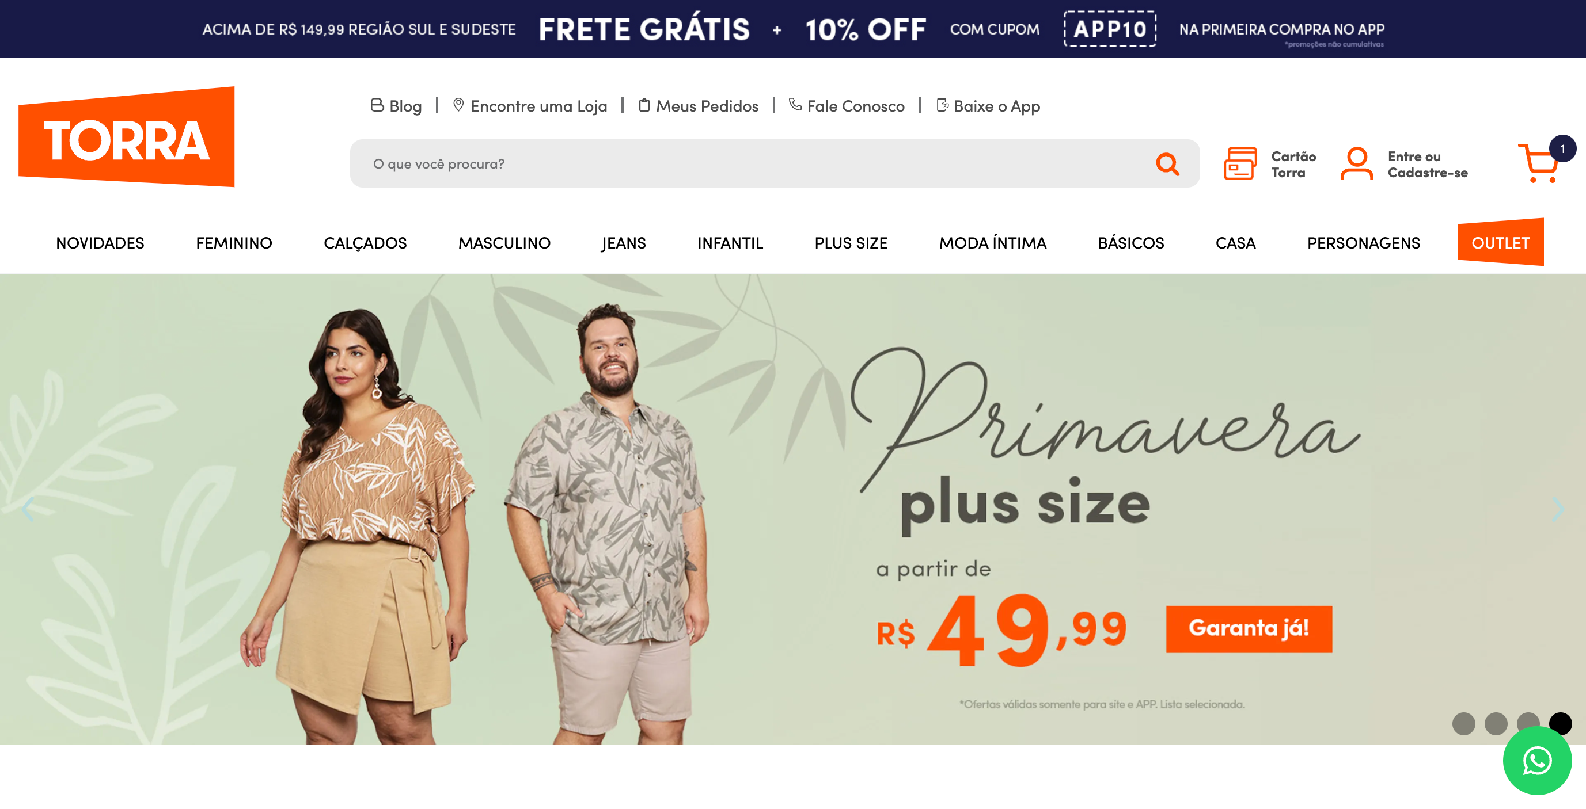Select the first carousel dot

[1463, 723]
